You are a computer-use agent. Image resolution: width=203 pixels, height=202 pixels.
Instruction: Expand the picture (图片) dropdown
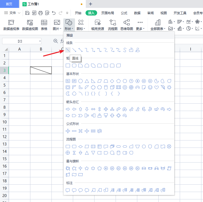pyautogui.click(x=57, y=29)
